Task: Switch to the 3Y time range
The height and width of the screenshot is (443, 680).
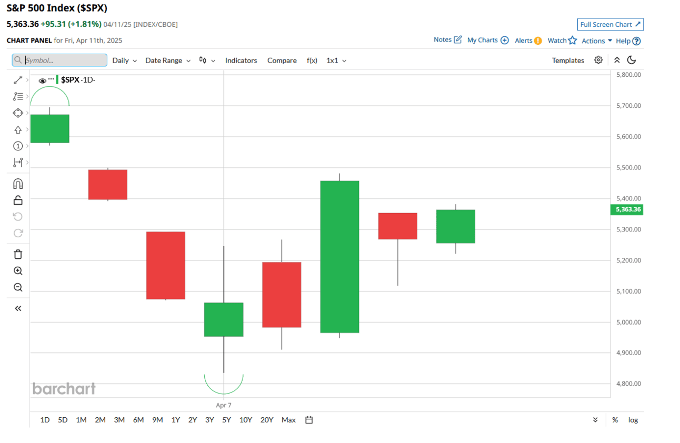Action: [x=209, y=420]
